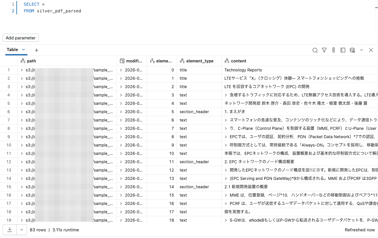Open the vertical three-dot options icon

[334, 50]
